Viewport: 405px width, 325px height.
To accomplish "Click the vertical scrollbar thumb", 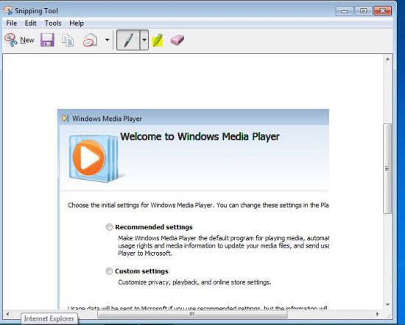I will tap(387, 168).
